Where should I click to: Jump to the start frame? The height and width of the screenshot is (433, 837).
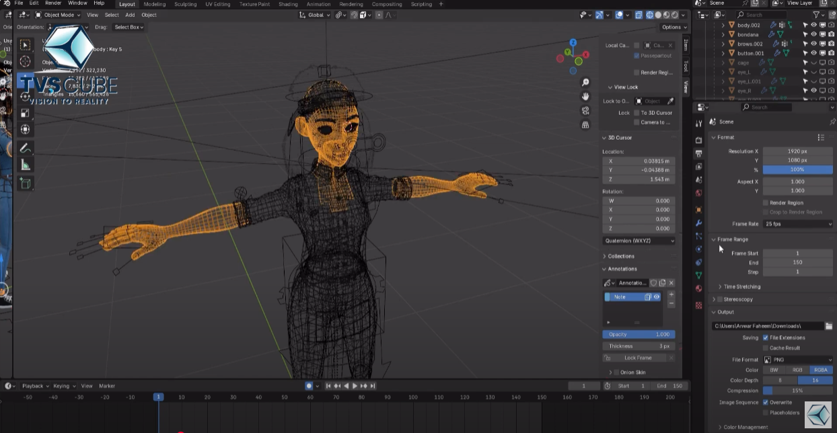(329, 386)
